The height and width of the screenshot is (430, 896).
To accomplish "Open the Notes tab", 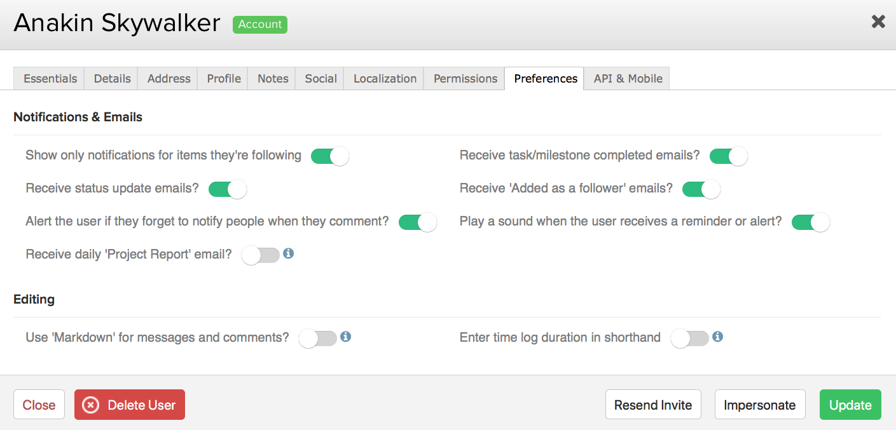I will (273, 79).
